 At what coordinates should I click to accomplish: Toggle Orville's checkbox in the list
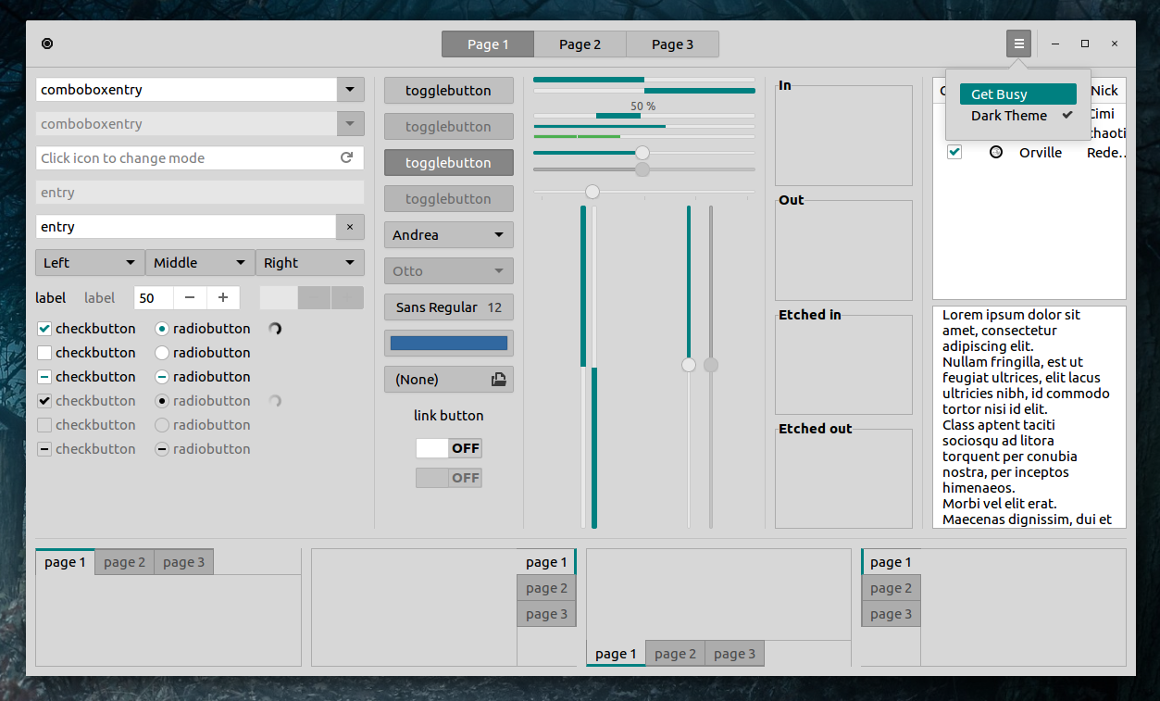pyautogui.click(x=954, y=151)
